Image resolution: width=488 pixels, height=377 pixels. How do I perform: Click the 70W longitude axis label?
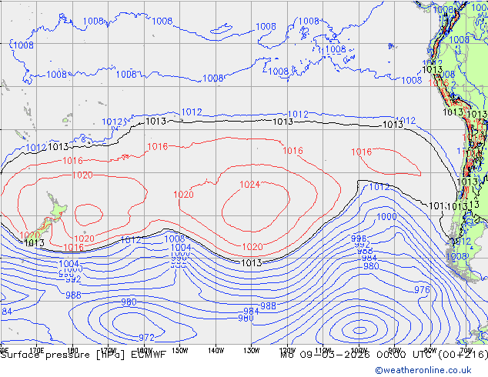coord(466,351)
